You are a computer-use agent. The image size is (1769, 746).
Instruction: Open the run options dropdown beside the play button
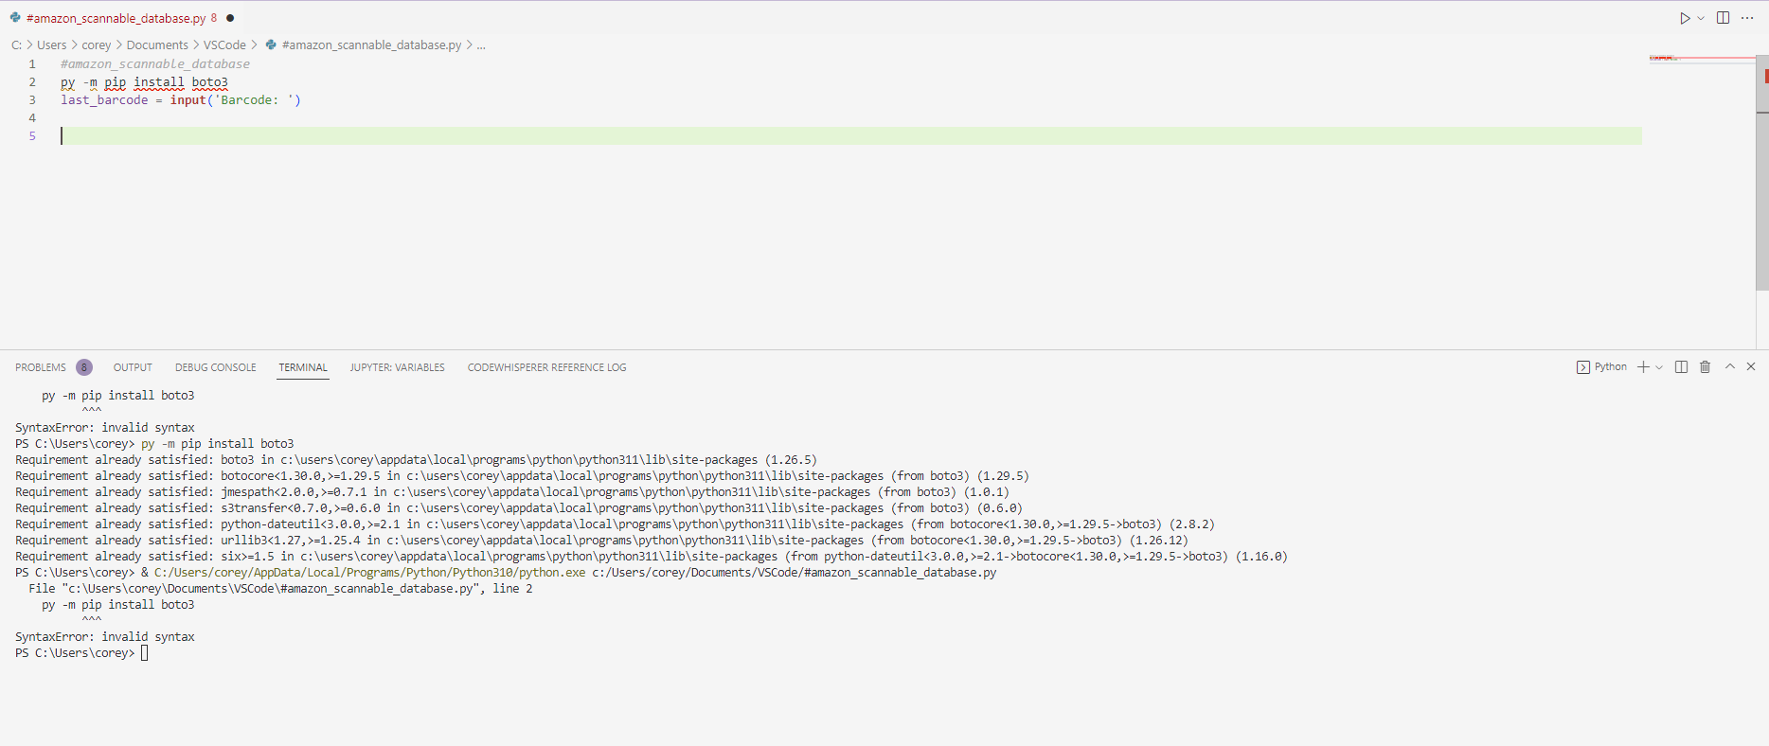(1701, 18)
